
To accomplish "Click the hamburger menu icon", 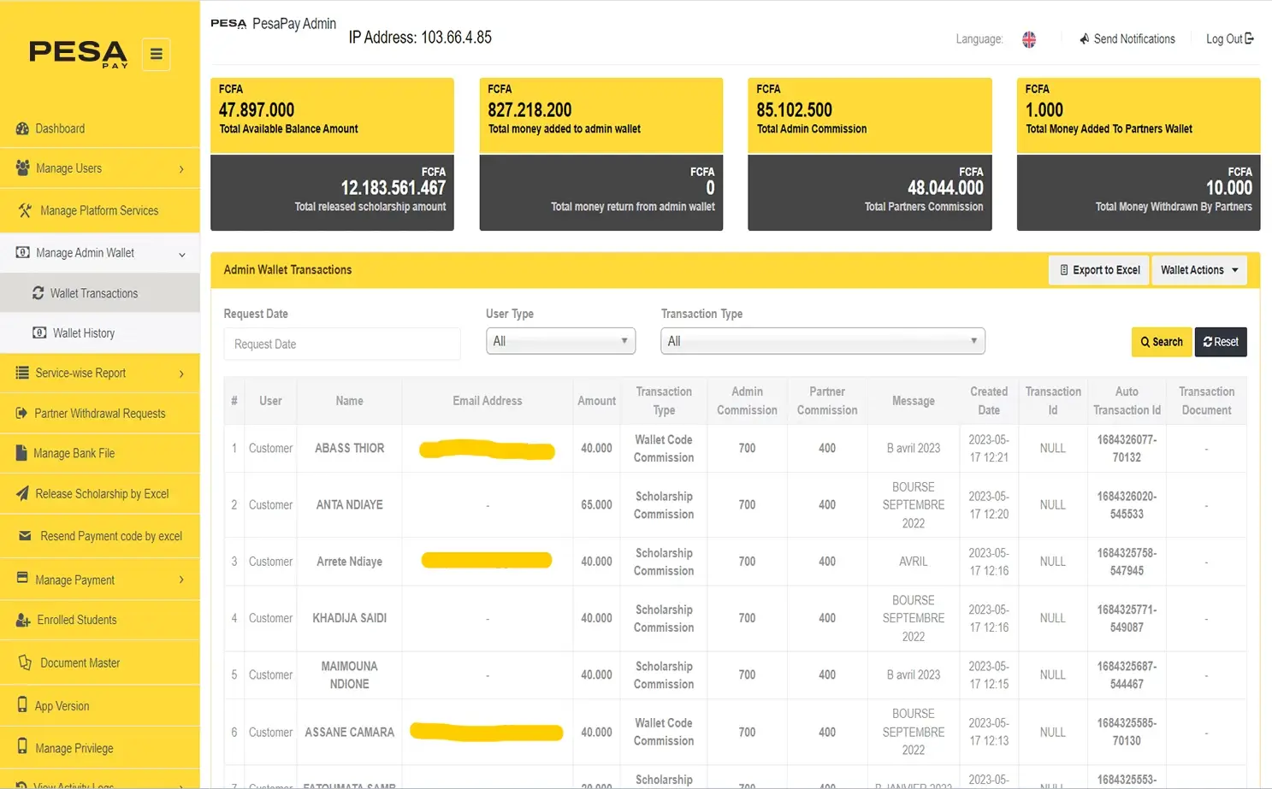I will coord(156,54).
